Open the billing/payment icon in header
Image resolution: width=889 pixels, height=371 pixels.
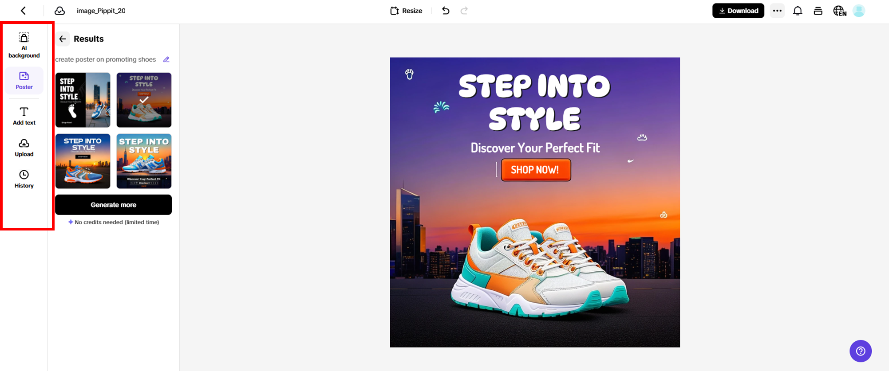[x=818, y=10]
